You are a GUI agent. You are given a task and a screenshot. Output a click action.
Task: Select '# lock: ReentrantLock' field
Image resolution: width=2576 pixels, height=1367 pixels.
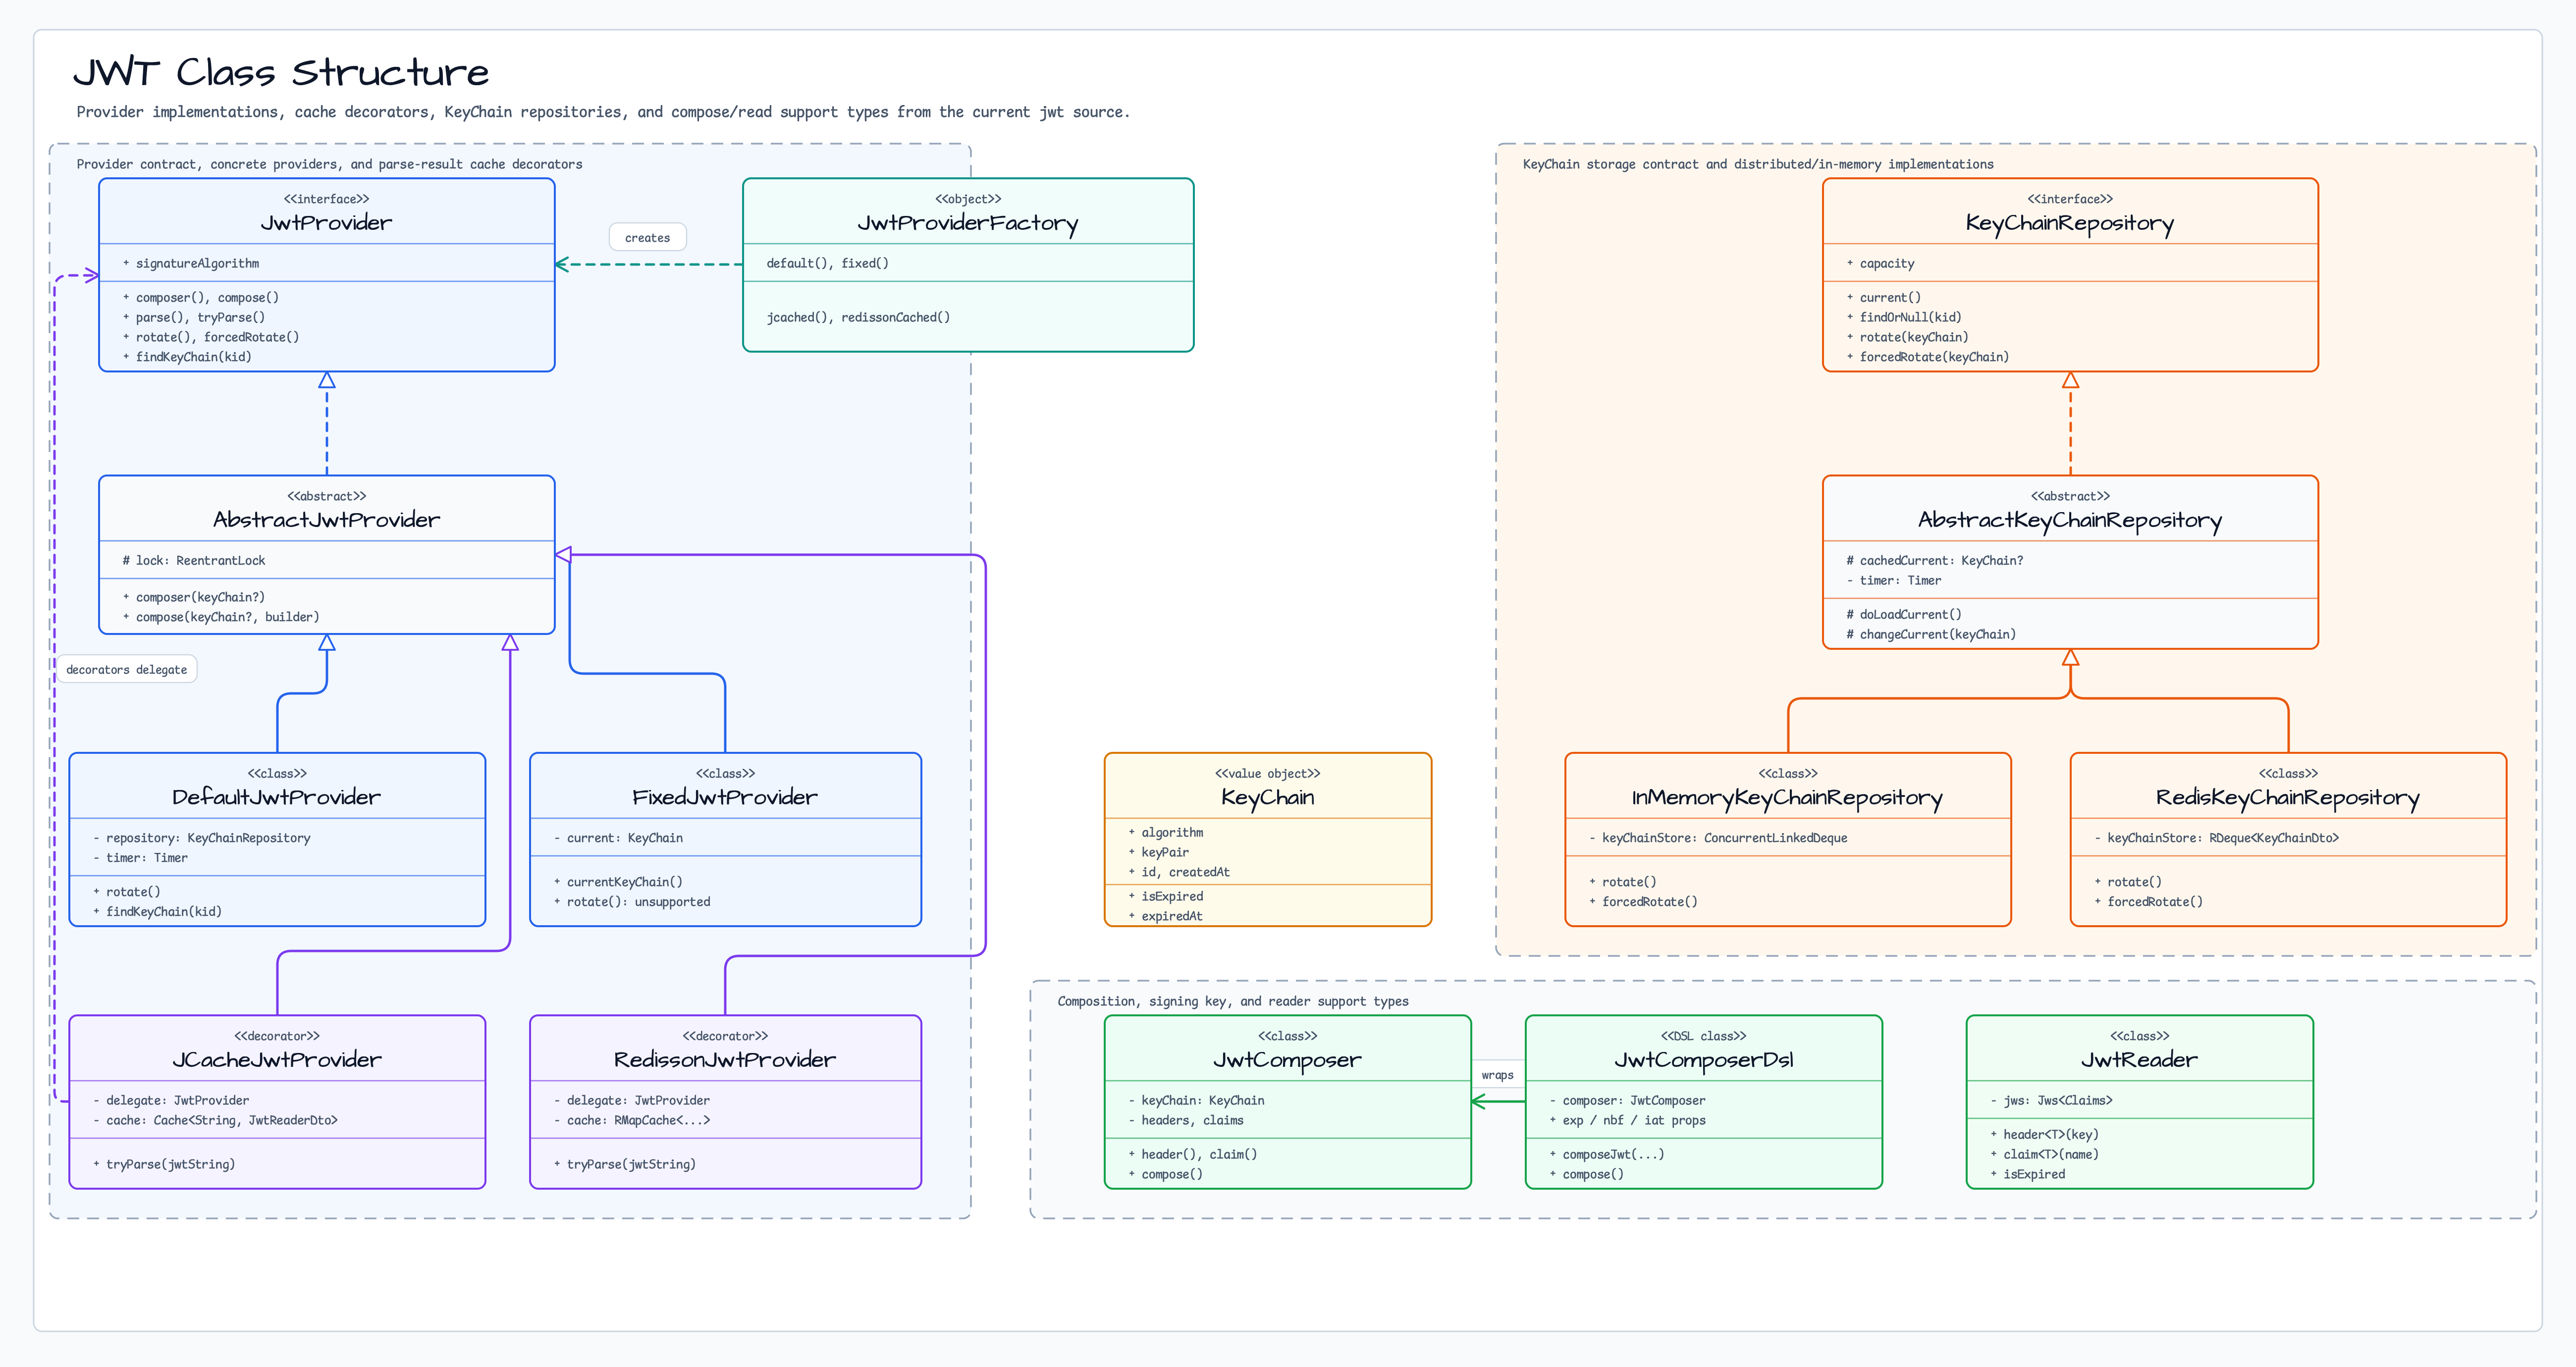(194, 561)
